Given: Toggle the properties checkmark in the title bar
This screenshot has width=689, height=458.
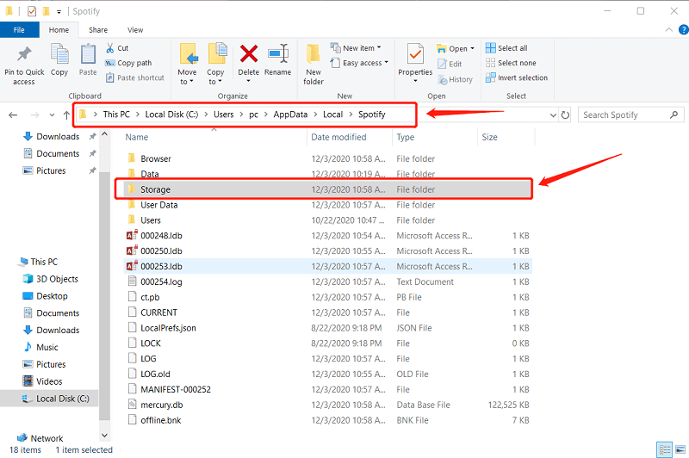Looking at the screenshot, I should [32, 11].
